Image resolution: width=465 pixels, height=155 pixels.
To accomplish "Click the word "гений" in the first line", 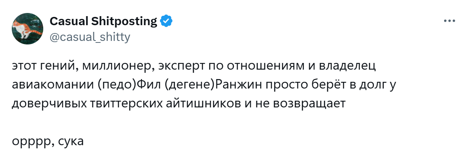I will (58, 66).
